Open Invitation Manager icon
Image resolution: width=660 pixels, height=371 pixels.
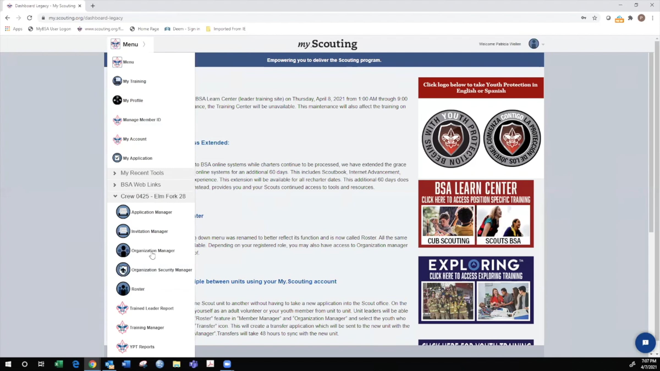[123, 231]
